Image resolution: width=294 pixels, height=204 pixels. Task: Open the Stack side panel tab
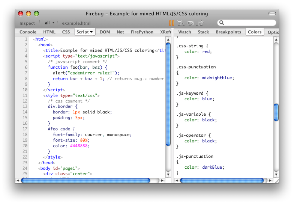click(x=203, y=32)
